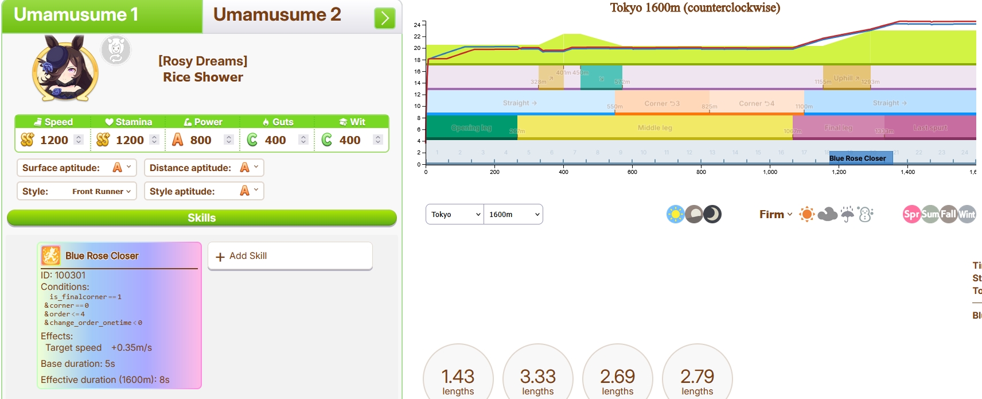Choose rainy umbrella weather icon
This screenshot has width=982, height=399.
[x=847, y=214]
